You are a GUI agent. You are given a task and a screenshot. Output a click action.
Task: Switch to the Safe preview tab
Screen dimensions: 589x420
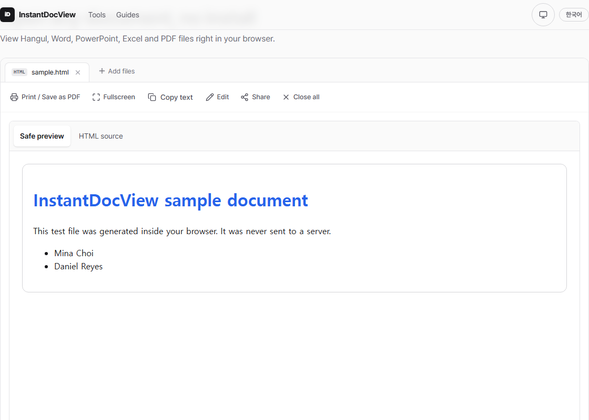tap(42, 136)
